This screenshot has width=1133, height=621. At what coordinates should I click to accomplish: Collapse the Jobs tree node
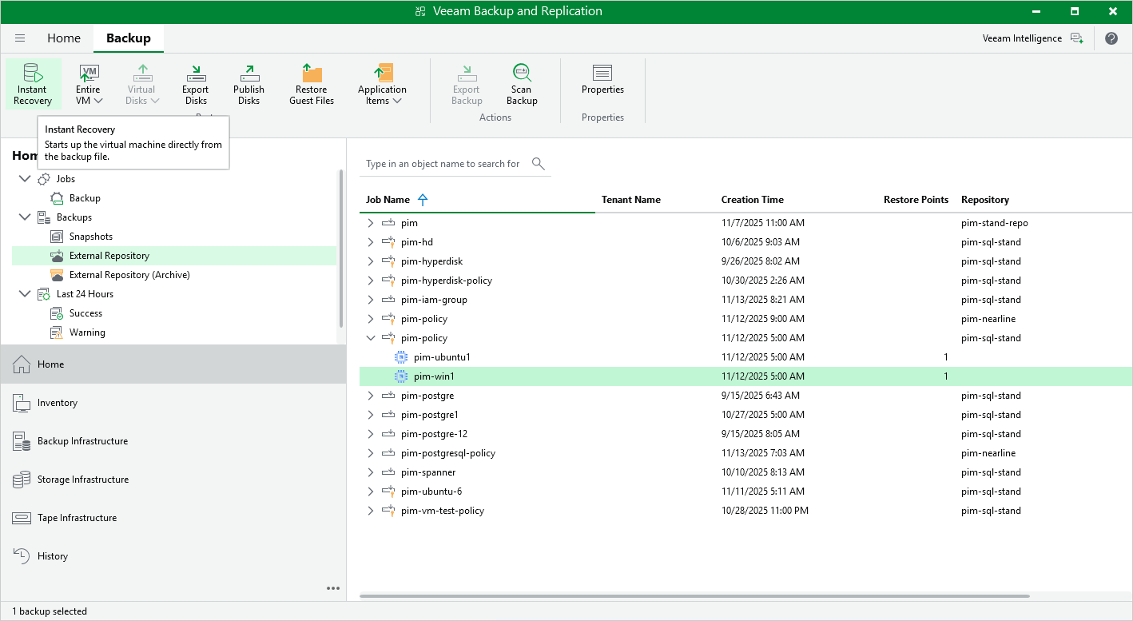point(24,179)
